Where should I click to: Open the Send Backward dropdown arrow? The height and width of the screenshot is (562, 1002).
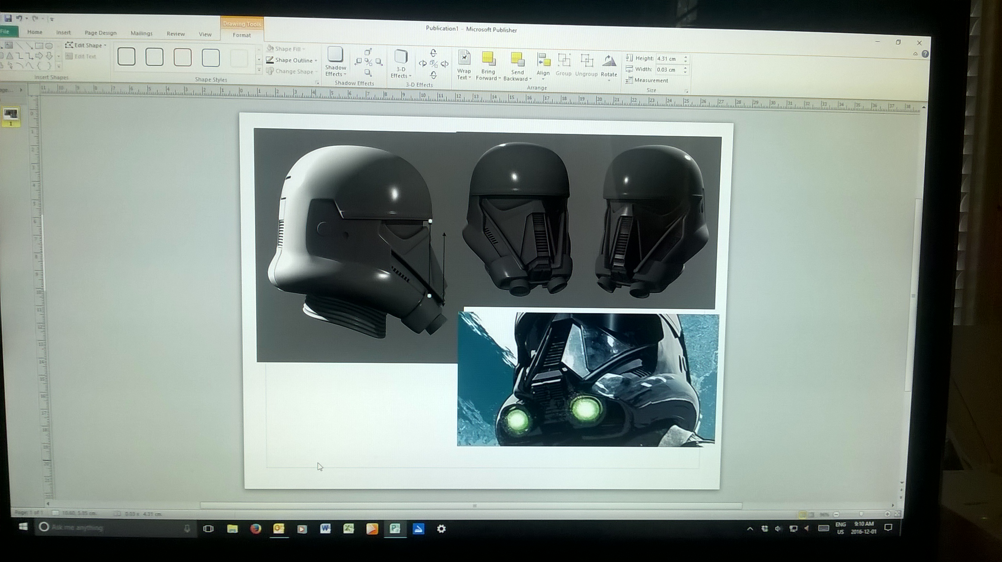[x=530, y=79]
